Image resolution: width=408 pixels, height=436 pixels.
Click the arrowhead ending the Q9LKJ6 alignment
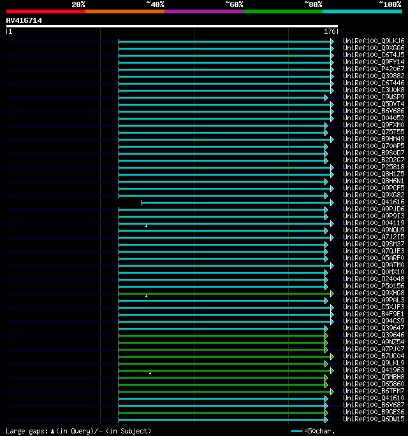[332, 42]
